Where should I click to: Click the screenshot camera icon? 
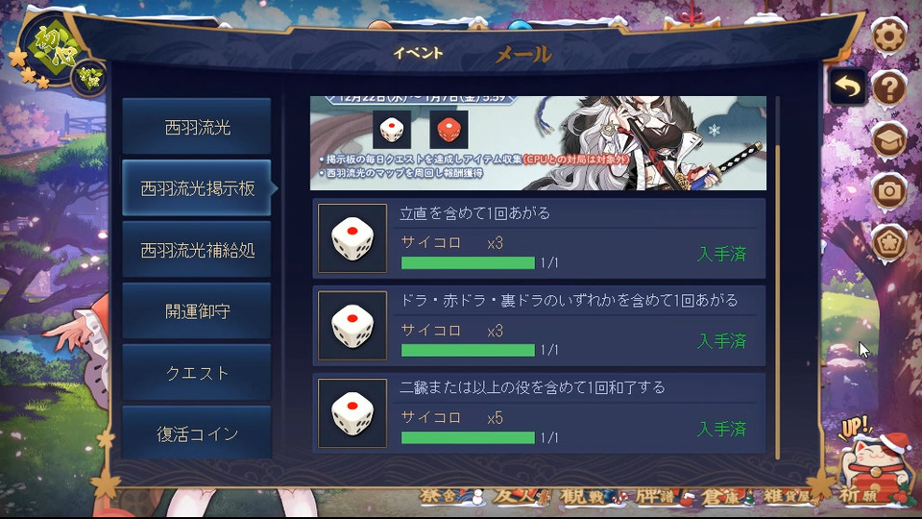coord(888,190)
